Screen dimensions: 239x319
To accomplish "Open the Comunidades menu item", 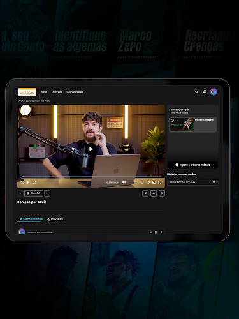I will [x=75, y=92].
